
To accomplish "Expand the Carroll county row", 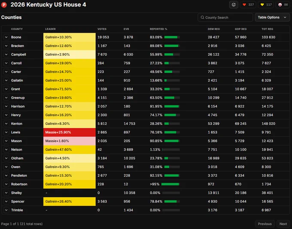I will click(6, 63).
